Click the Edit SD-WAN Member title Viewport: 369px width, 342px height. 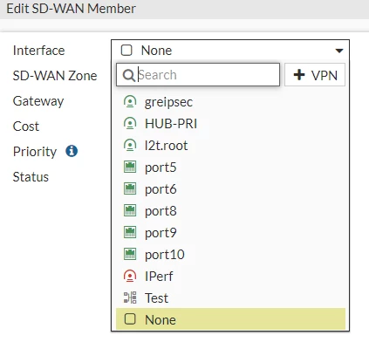pos(72,9)
